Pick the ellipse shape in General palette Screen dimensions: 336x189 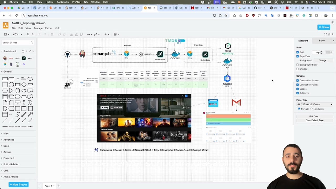pyautogui.click(x=30, y=79)
